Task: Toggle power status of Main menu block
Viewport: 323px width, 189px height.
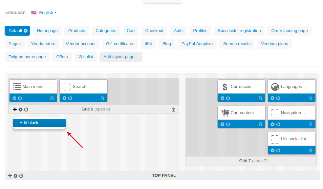Action: tap(20, 98)
